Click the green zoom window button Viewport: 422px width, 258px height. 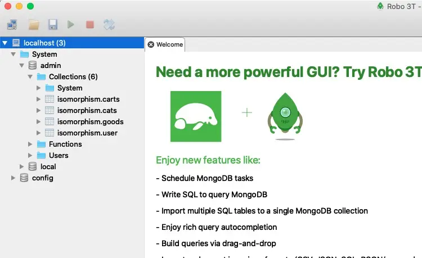tap(30, 6)
